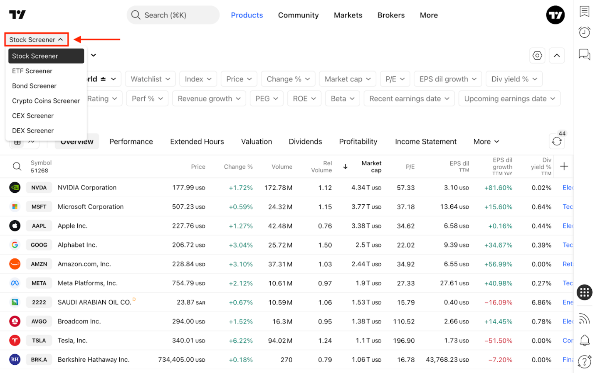
Task: Open Upcoming earnings date filter
Action: 509,98
